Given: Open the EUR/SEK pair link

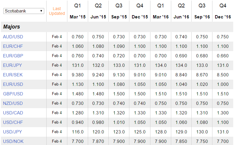Looking at the screenshot, I should point(13,75).
